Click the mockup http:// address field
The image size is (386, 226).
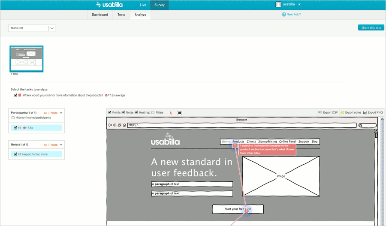click(x=242, y=125)
